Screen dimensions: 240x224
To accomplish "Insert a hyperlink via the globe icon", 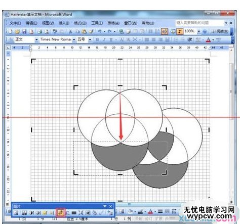I will coord(121,31).
